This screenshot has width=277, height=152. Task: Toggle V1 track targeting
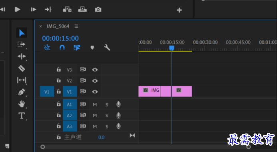(x=70, y=91)
